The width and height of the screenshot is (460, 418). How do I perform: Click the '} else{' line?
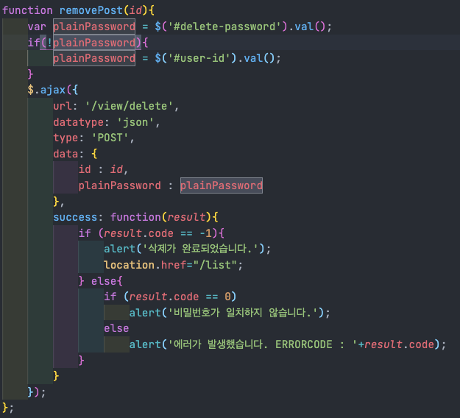pos(101,281)
